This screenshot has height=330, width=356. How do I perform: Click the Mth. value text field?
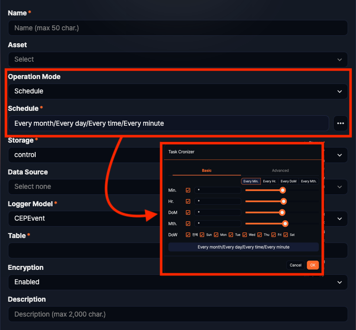click(218, 224)
